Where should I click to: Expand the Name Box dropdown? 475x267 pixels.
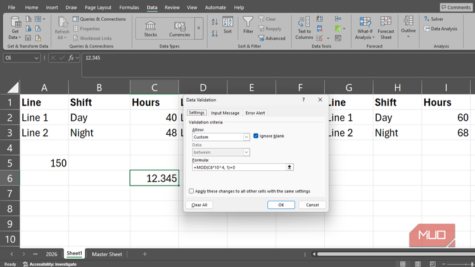(36, 58)
